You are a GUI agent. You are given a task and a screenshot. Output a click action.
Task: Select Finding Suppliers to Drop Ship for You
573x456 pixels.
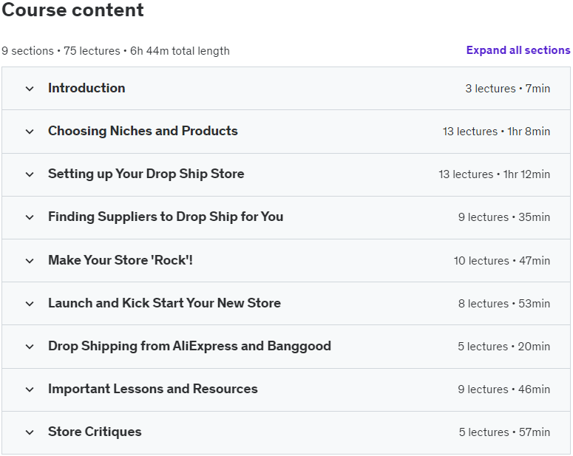[x=166, y=217]
